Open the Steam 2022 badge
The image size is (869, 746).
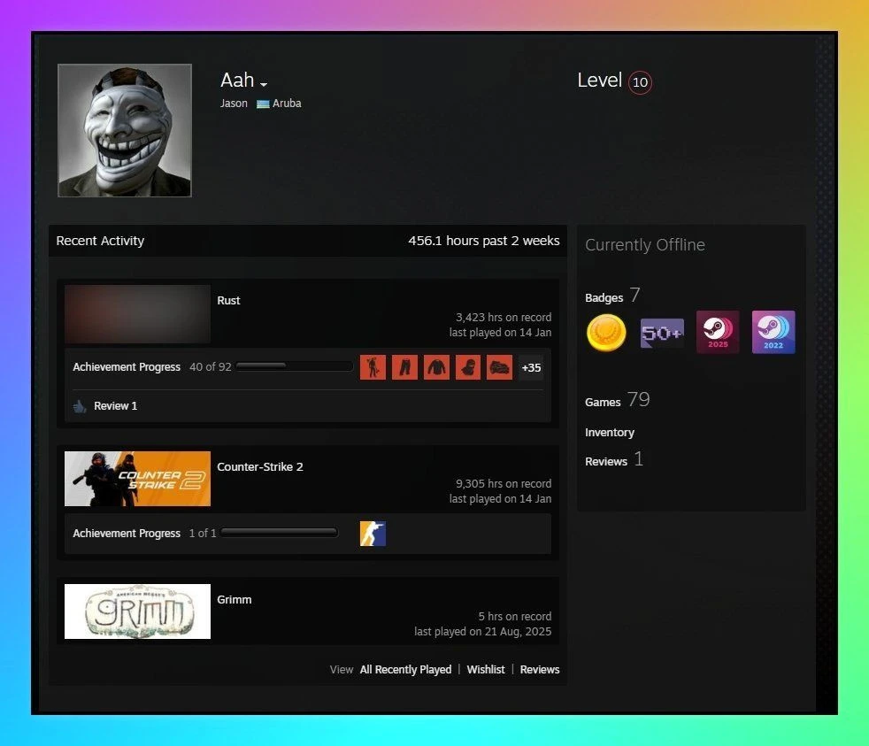coord(773,332)
